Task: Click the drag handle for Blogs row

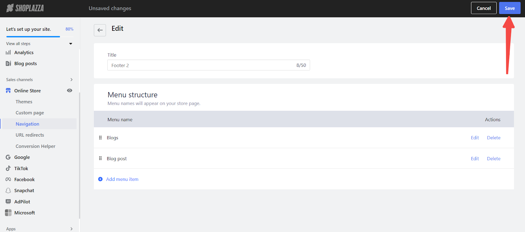Action: [100, 138]
